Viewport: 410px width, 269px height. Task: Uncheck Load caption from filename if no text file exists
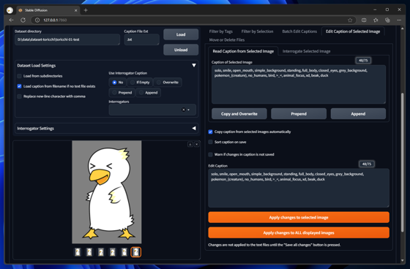click(x=19, y=86)
